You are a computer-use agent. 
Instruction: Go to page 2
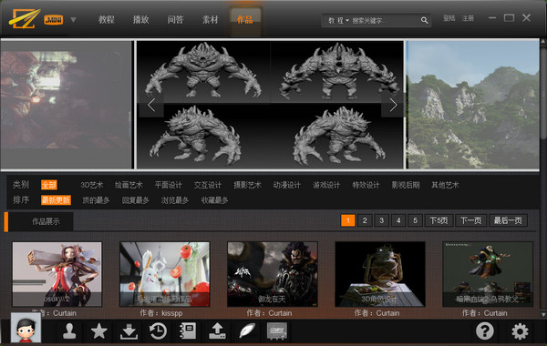365,220
